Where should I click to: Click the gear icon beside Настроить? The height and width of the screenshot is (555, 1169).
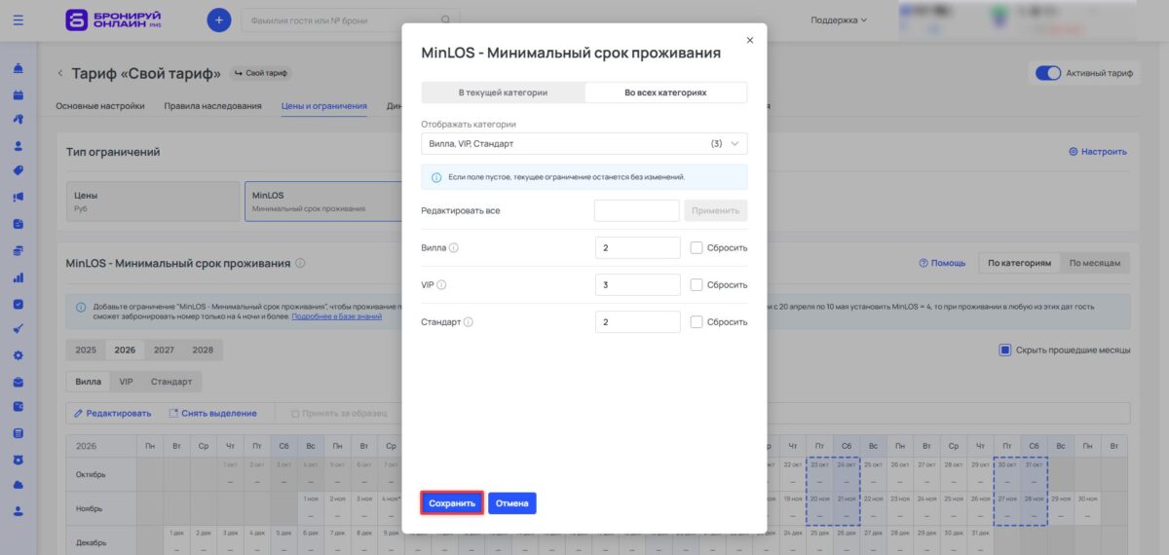tap(1074, 152)
